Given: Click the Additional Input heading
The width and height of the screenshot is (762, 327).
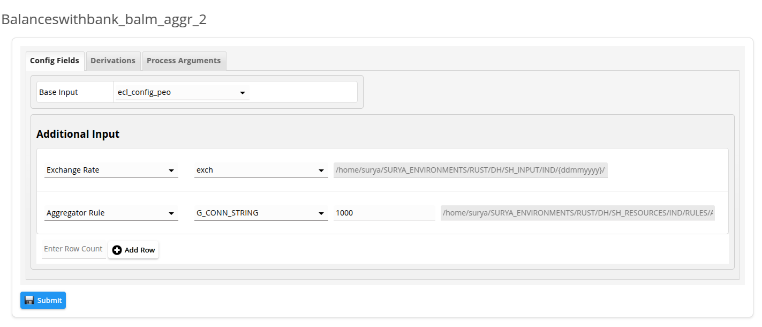Looking at the screenshot, I should tap(78, 134).
